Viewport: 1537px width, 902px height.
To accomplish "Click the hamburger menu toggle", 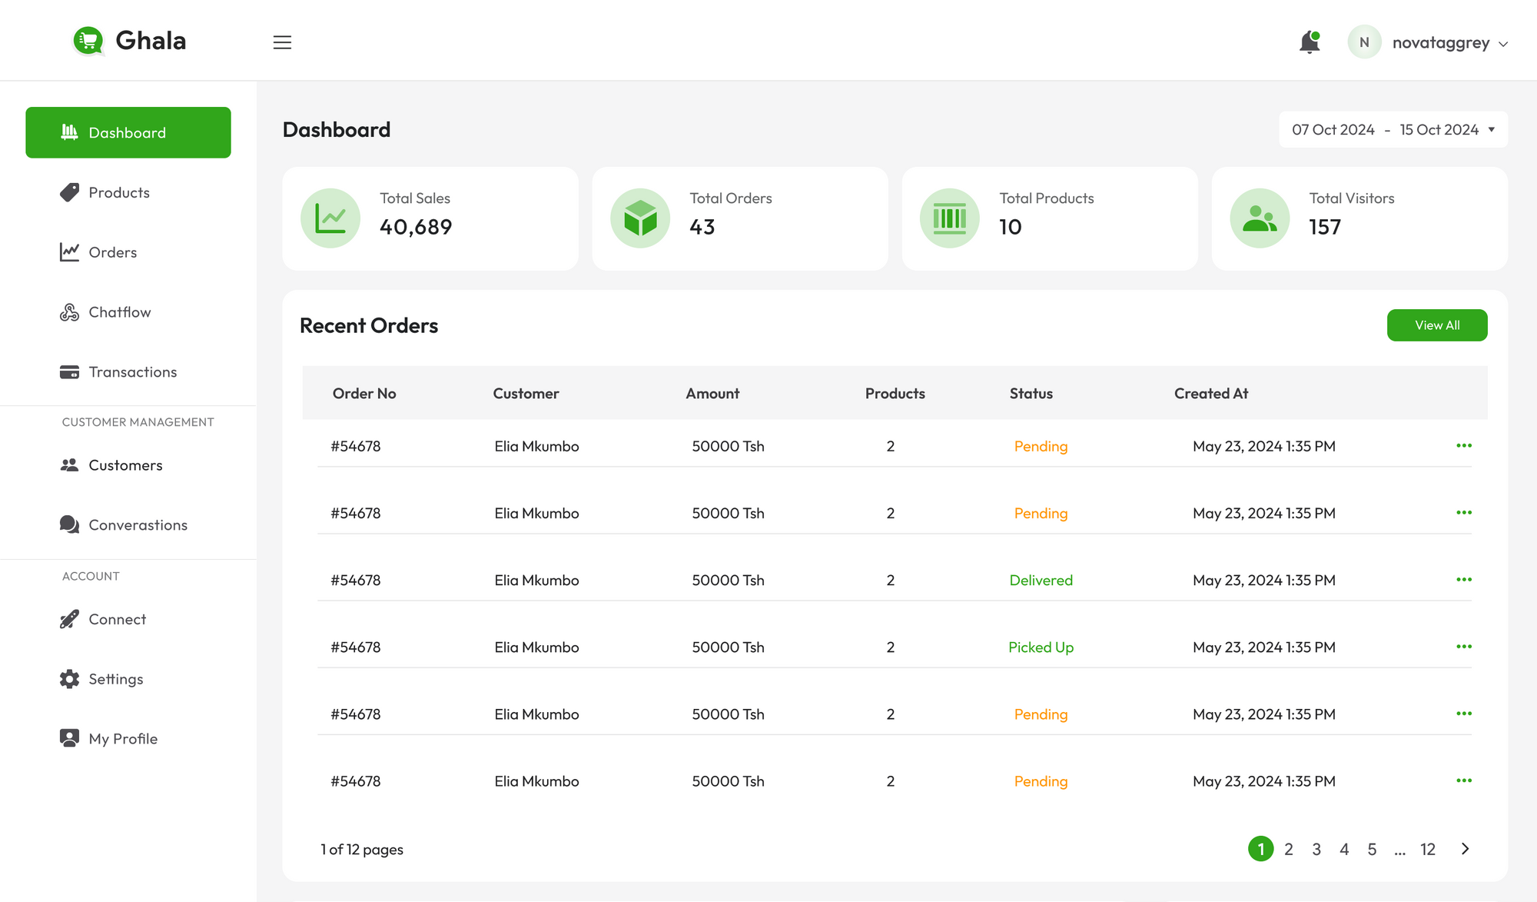I will tap(282, 42).
